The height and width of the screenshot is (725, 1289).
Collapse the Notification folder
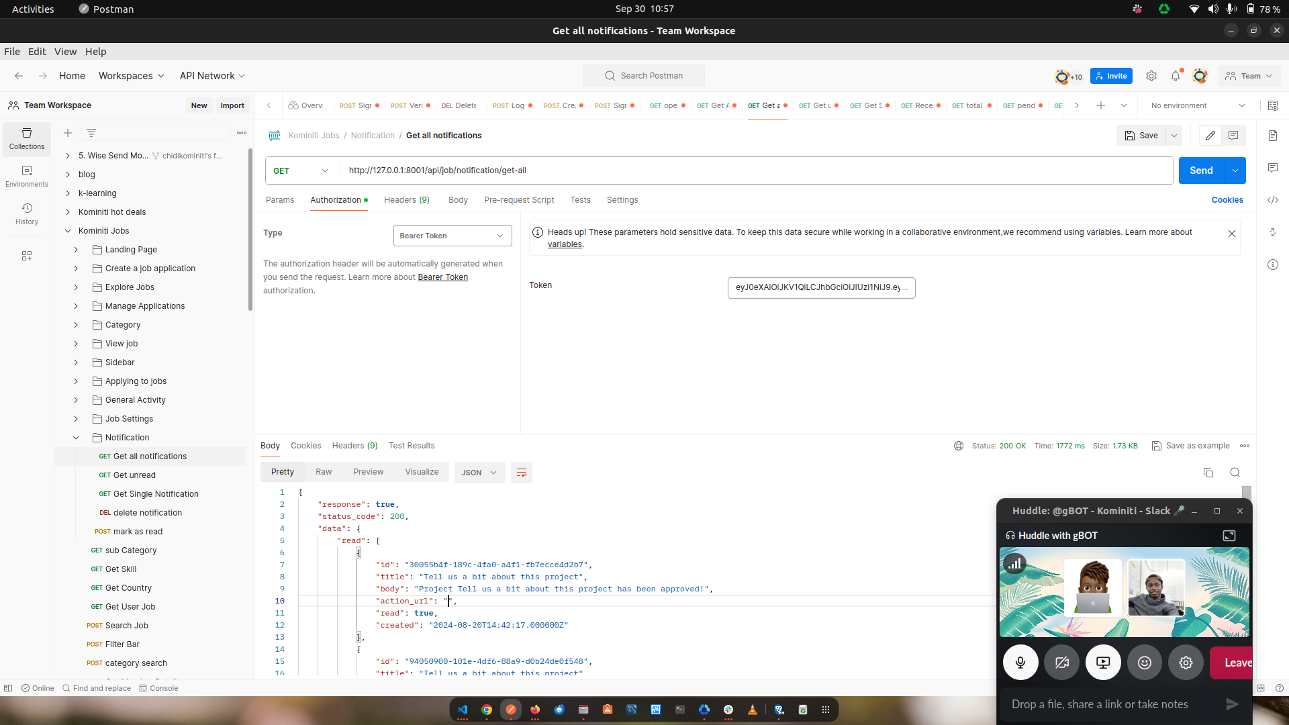click(x=76, y=438)
